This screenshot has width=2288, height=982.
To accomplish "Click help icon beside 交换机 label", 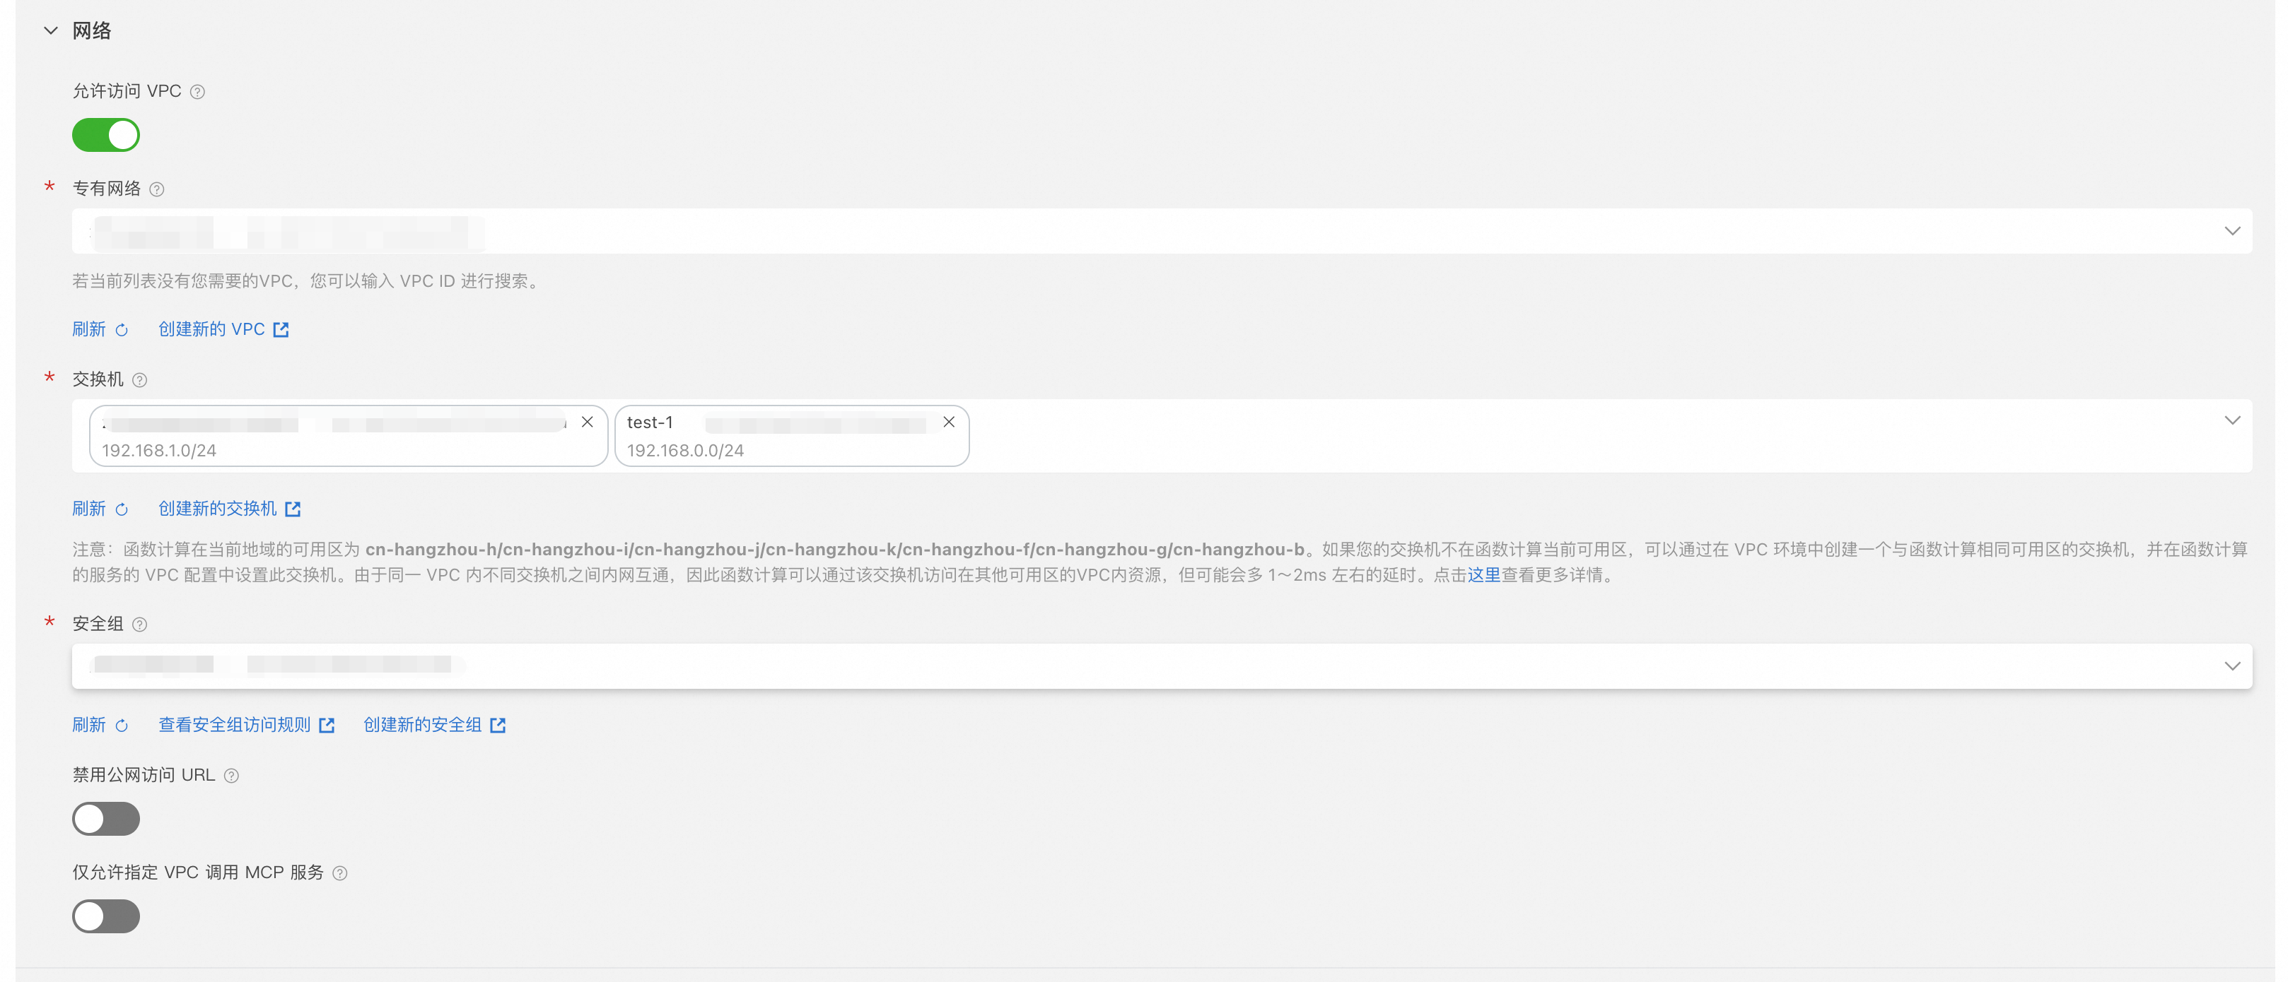I will [139, 381].
